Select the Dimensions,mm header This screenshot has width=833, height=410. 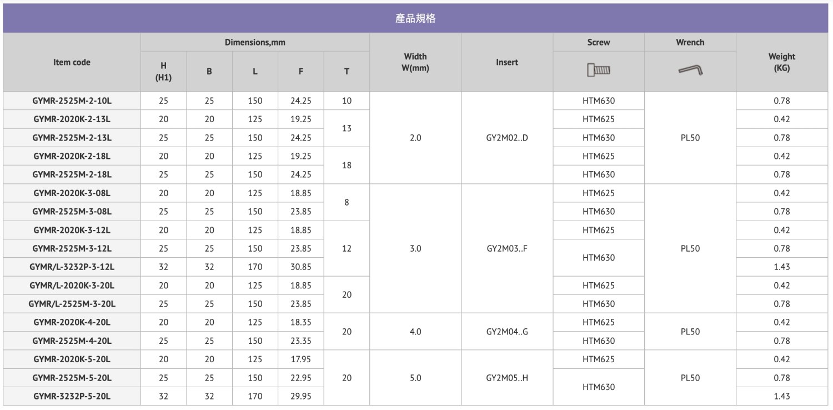255,42
